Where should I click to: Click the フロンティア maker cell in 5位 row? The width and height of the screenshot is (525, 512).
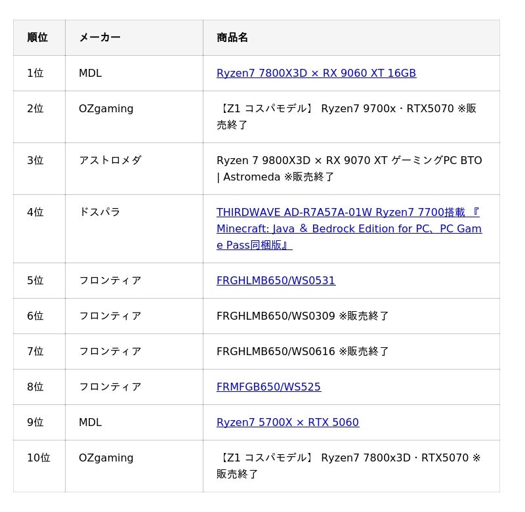[134, 280]
